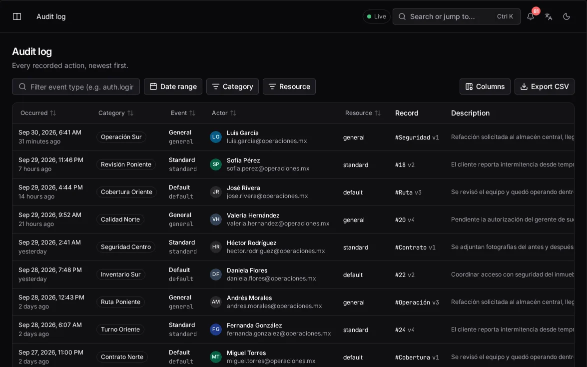This screenshot has height=367, width=587.
Task: Switch theme with the moon icon
Action: [x=567, y=16]
